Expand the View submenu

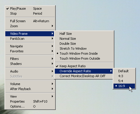tap(30, 96)
